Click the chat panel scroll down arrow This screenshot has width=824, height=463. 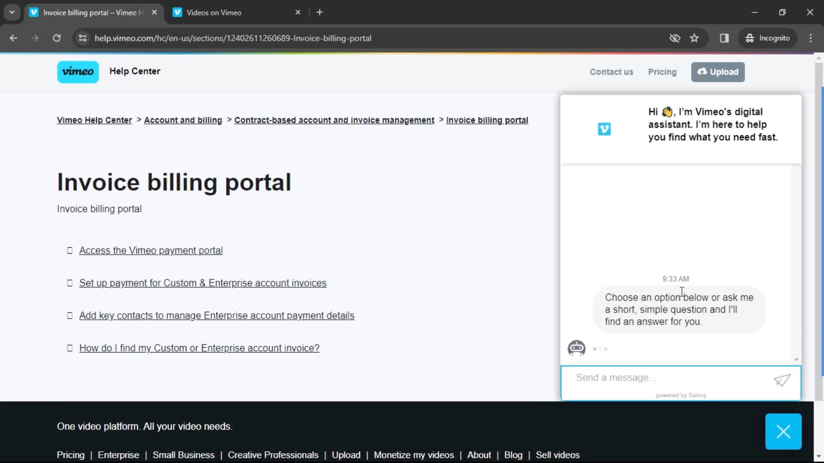point(797,360)
